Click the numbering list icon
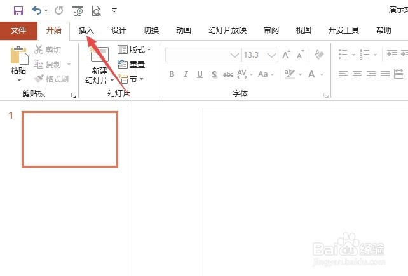The image size is (408, 276). [x=365, y=55]
